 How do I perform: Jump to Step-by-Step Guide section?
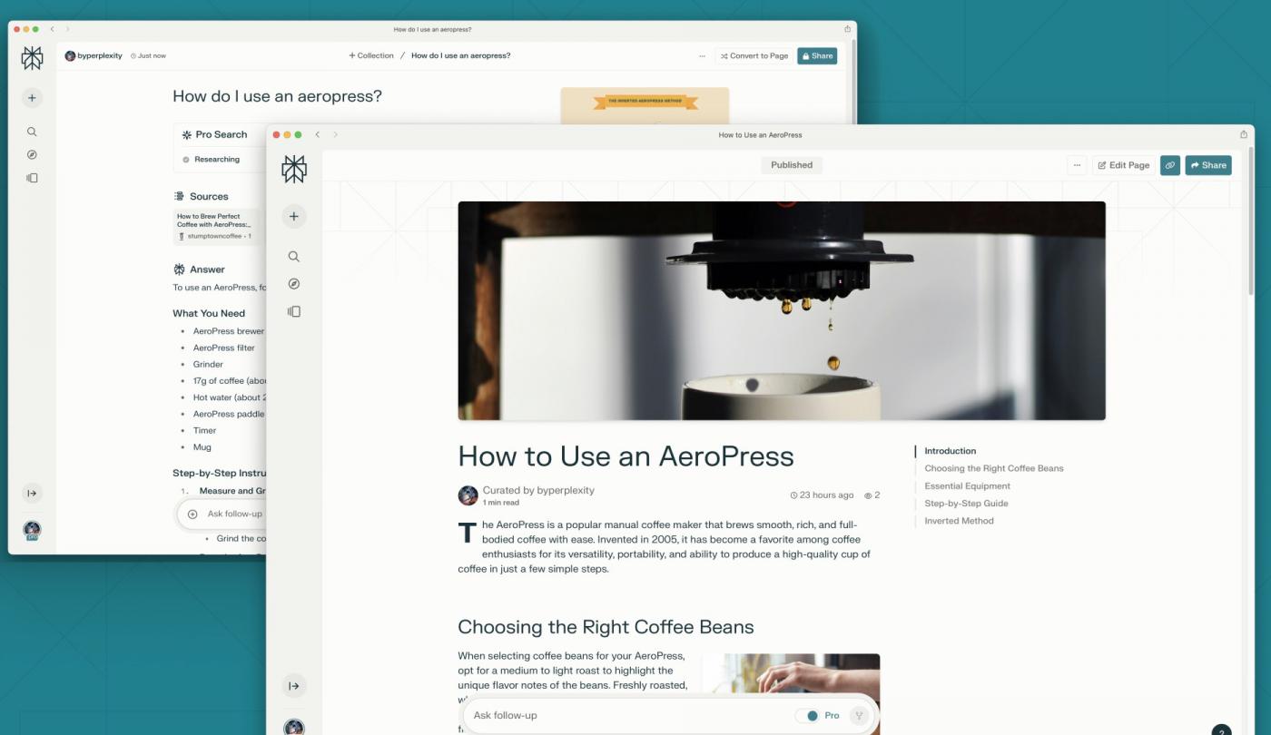click(x=966, y=504)
